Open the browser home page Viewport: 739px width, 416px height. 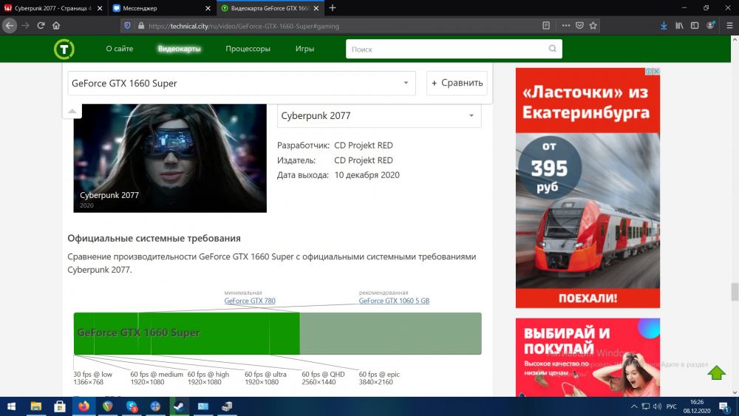(x=56, y=25)
